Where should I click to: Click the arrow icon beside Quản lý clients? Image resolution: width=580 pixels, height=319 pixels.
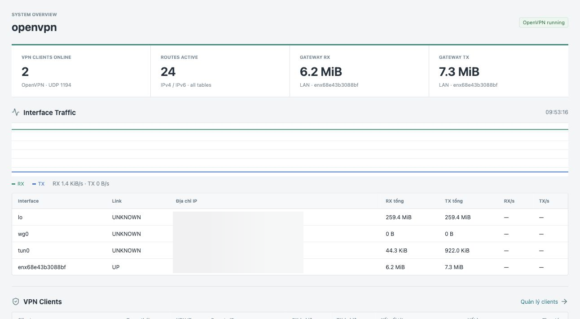pos(564,301)
